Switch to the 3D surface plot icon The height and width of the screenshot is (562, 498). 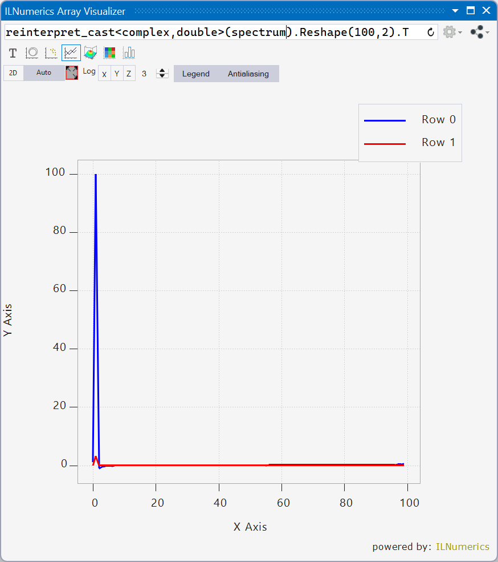[90, 53]
